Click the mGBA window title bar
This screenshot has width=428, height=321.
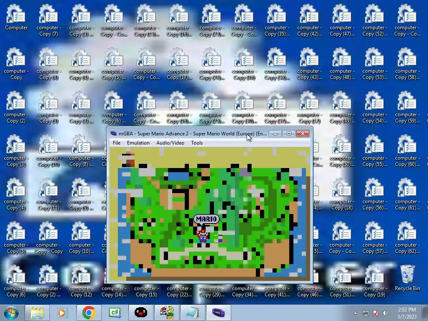[x=189, y=133]
